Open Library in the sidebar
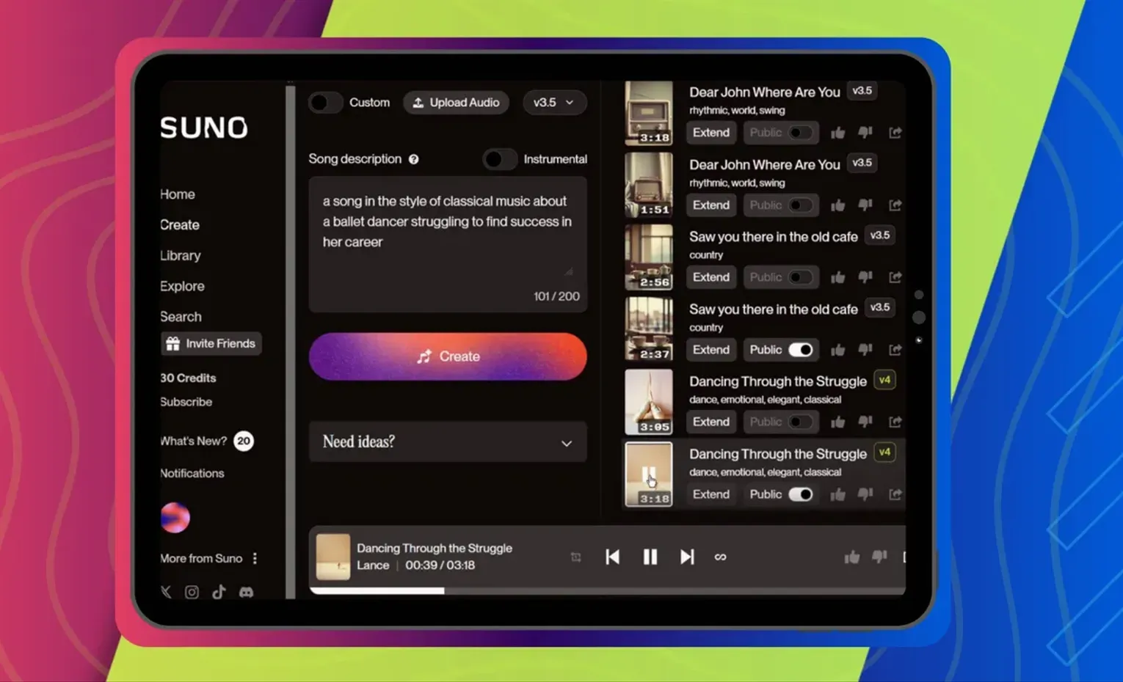This screenshot has width=1123, height=682. 181,256
